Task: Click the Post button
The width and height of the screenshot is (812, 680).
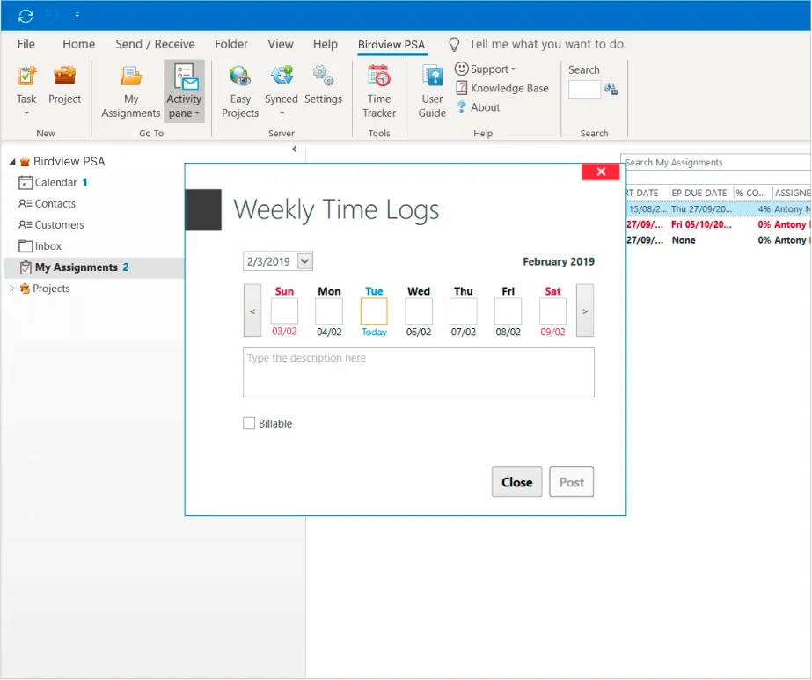Action: [x=571, y=482]
